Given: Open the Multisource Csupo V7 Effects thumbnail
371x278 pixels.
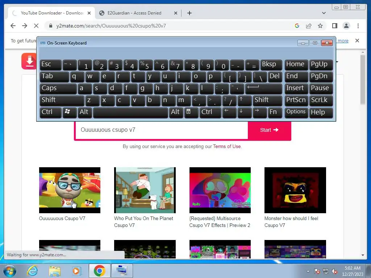Looking at the screenshot, I should (x=220, y=190).
